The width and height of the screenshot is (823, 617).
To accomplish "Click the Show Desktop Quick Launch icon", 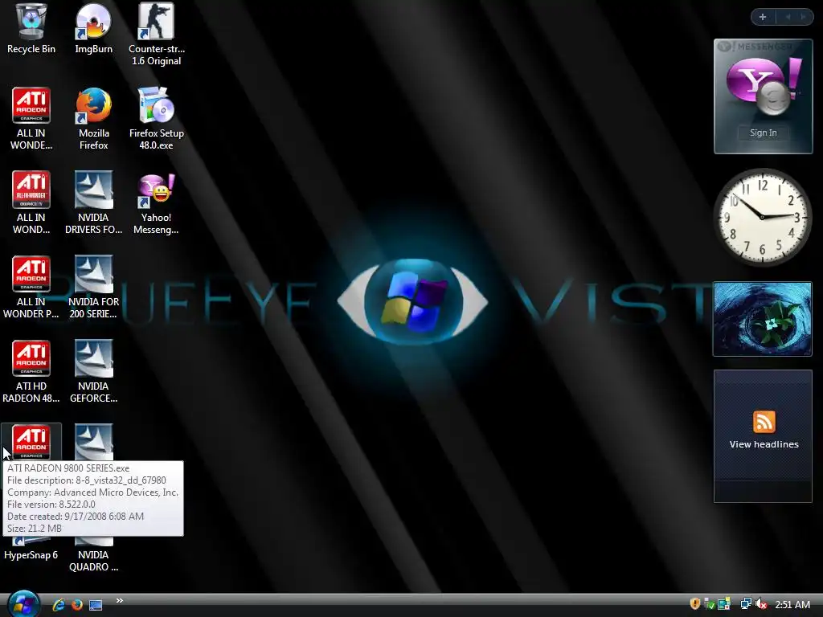I will pyautogui.click(x=96, y=605).
